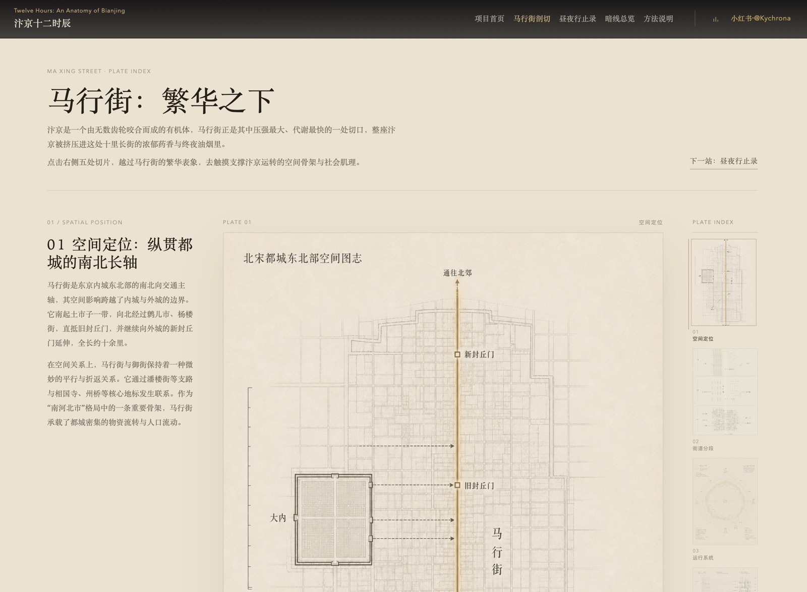Go to 昼夜行止录 in the nav
Viewport: 807px width, 592px height.
click(x=578, y=19)
